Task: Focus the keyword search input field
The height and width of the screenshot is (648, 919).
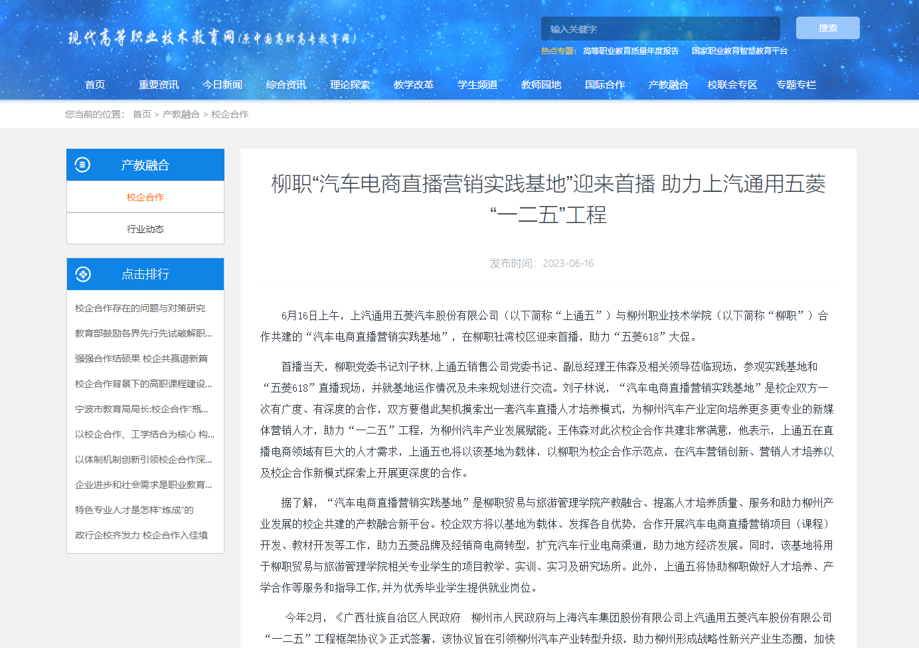Action: click(x=660, y=29)
